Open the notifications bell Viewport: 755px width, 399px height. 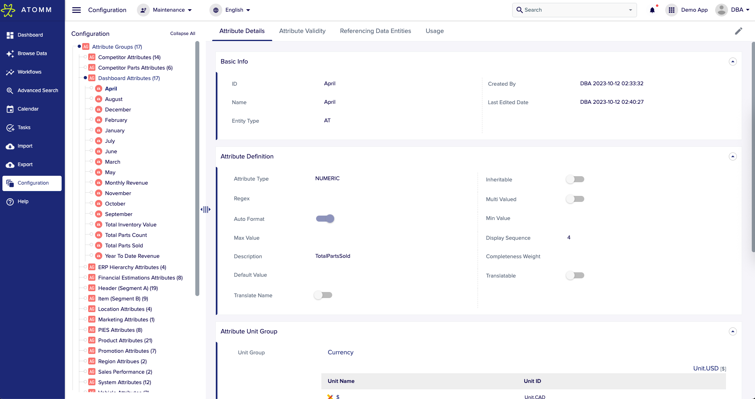click(x=652, y=10)
